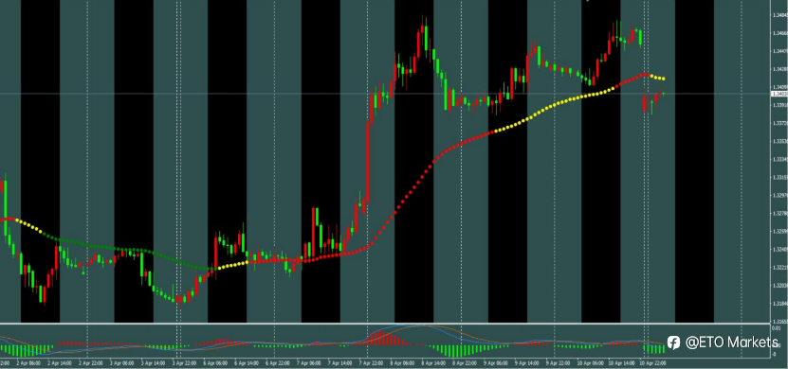The height and width of the screenshot is (369, 788).
Task: Click the '8 Apr 22:00' time axis label
Action: click(465, 363)
